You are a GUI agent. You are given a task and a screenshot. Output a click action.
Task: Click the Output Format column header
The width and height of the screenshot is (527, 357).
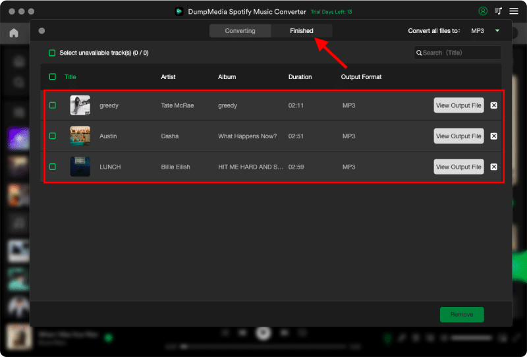(x=361, y=76)
